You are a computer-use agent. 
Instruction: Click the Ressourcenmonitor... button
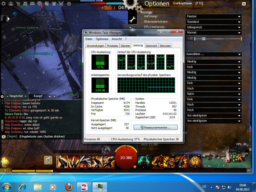click(155, 127)
